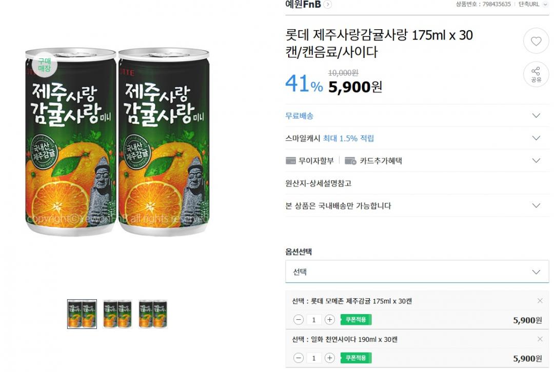Click the heart wishlist icon
This screenshot has height=372, width=554.
click(x=536, y=42)
